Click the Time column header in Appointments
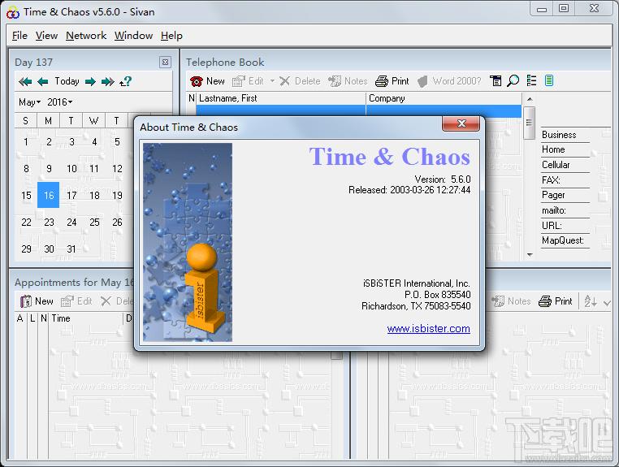Screen dimensions: 619x467 pyautogui.click(x=85, y=318)
